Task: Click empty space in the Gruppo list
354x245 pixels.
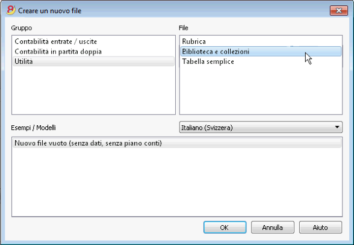Action: (93, 90)
